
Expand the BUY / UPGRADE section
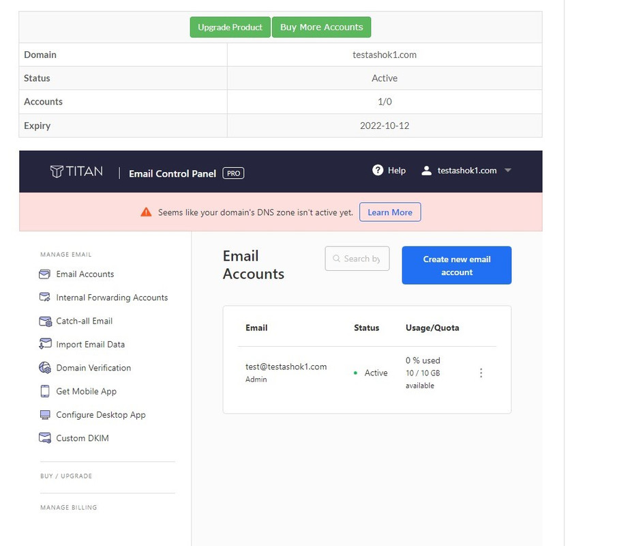coord(66,476)
